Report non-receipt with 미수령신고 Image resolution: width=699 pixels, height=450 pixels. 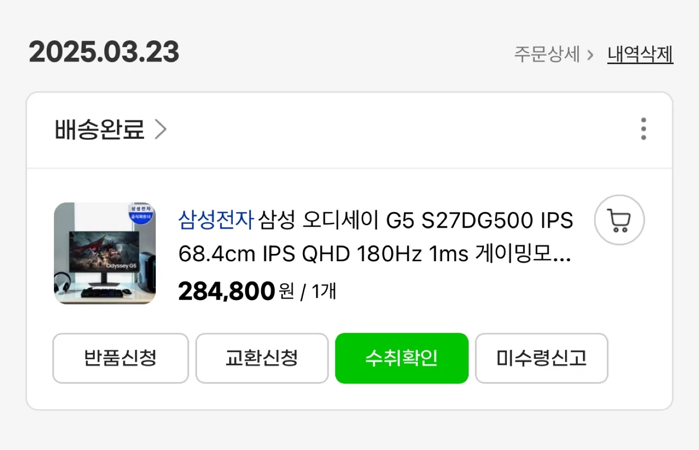click(542, 358)
